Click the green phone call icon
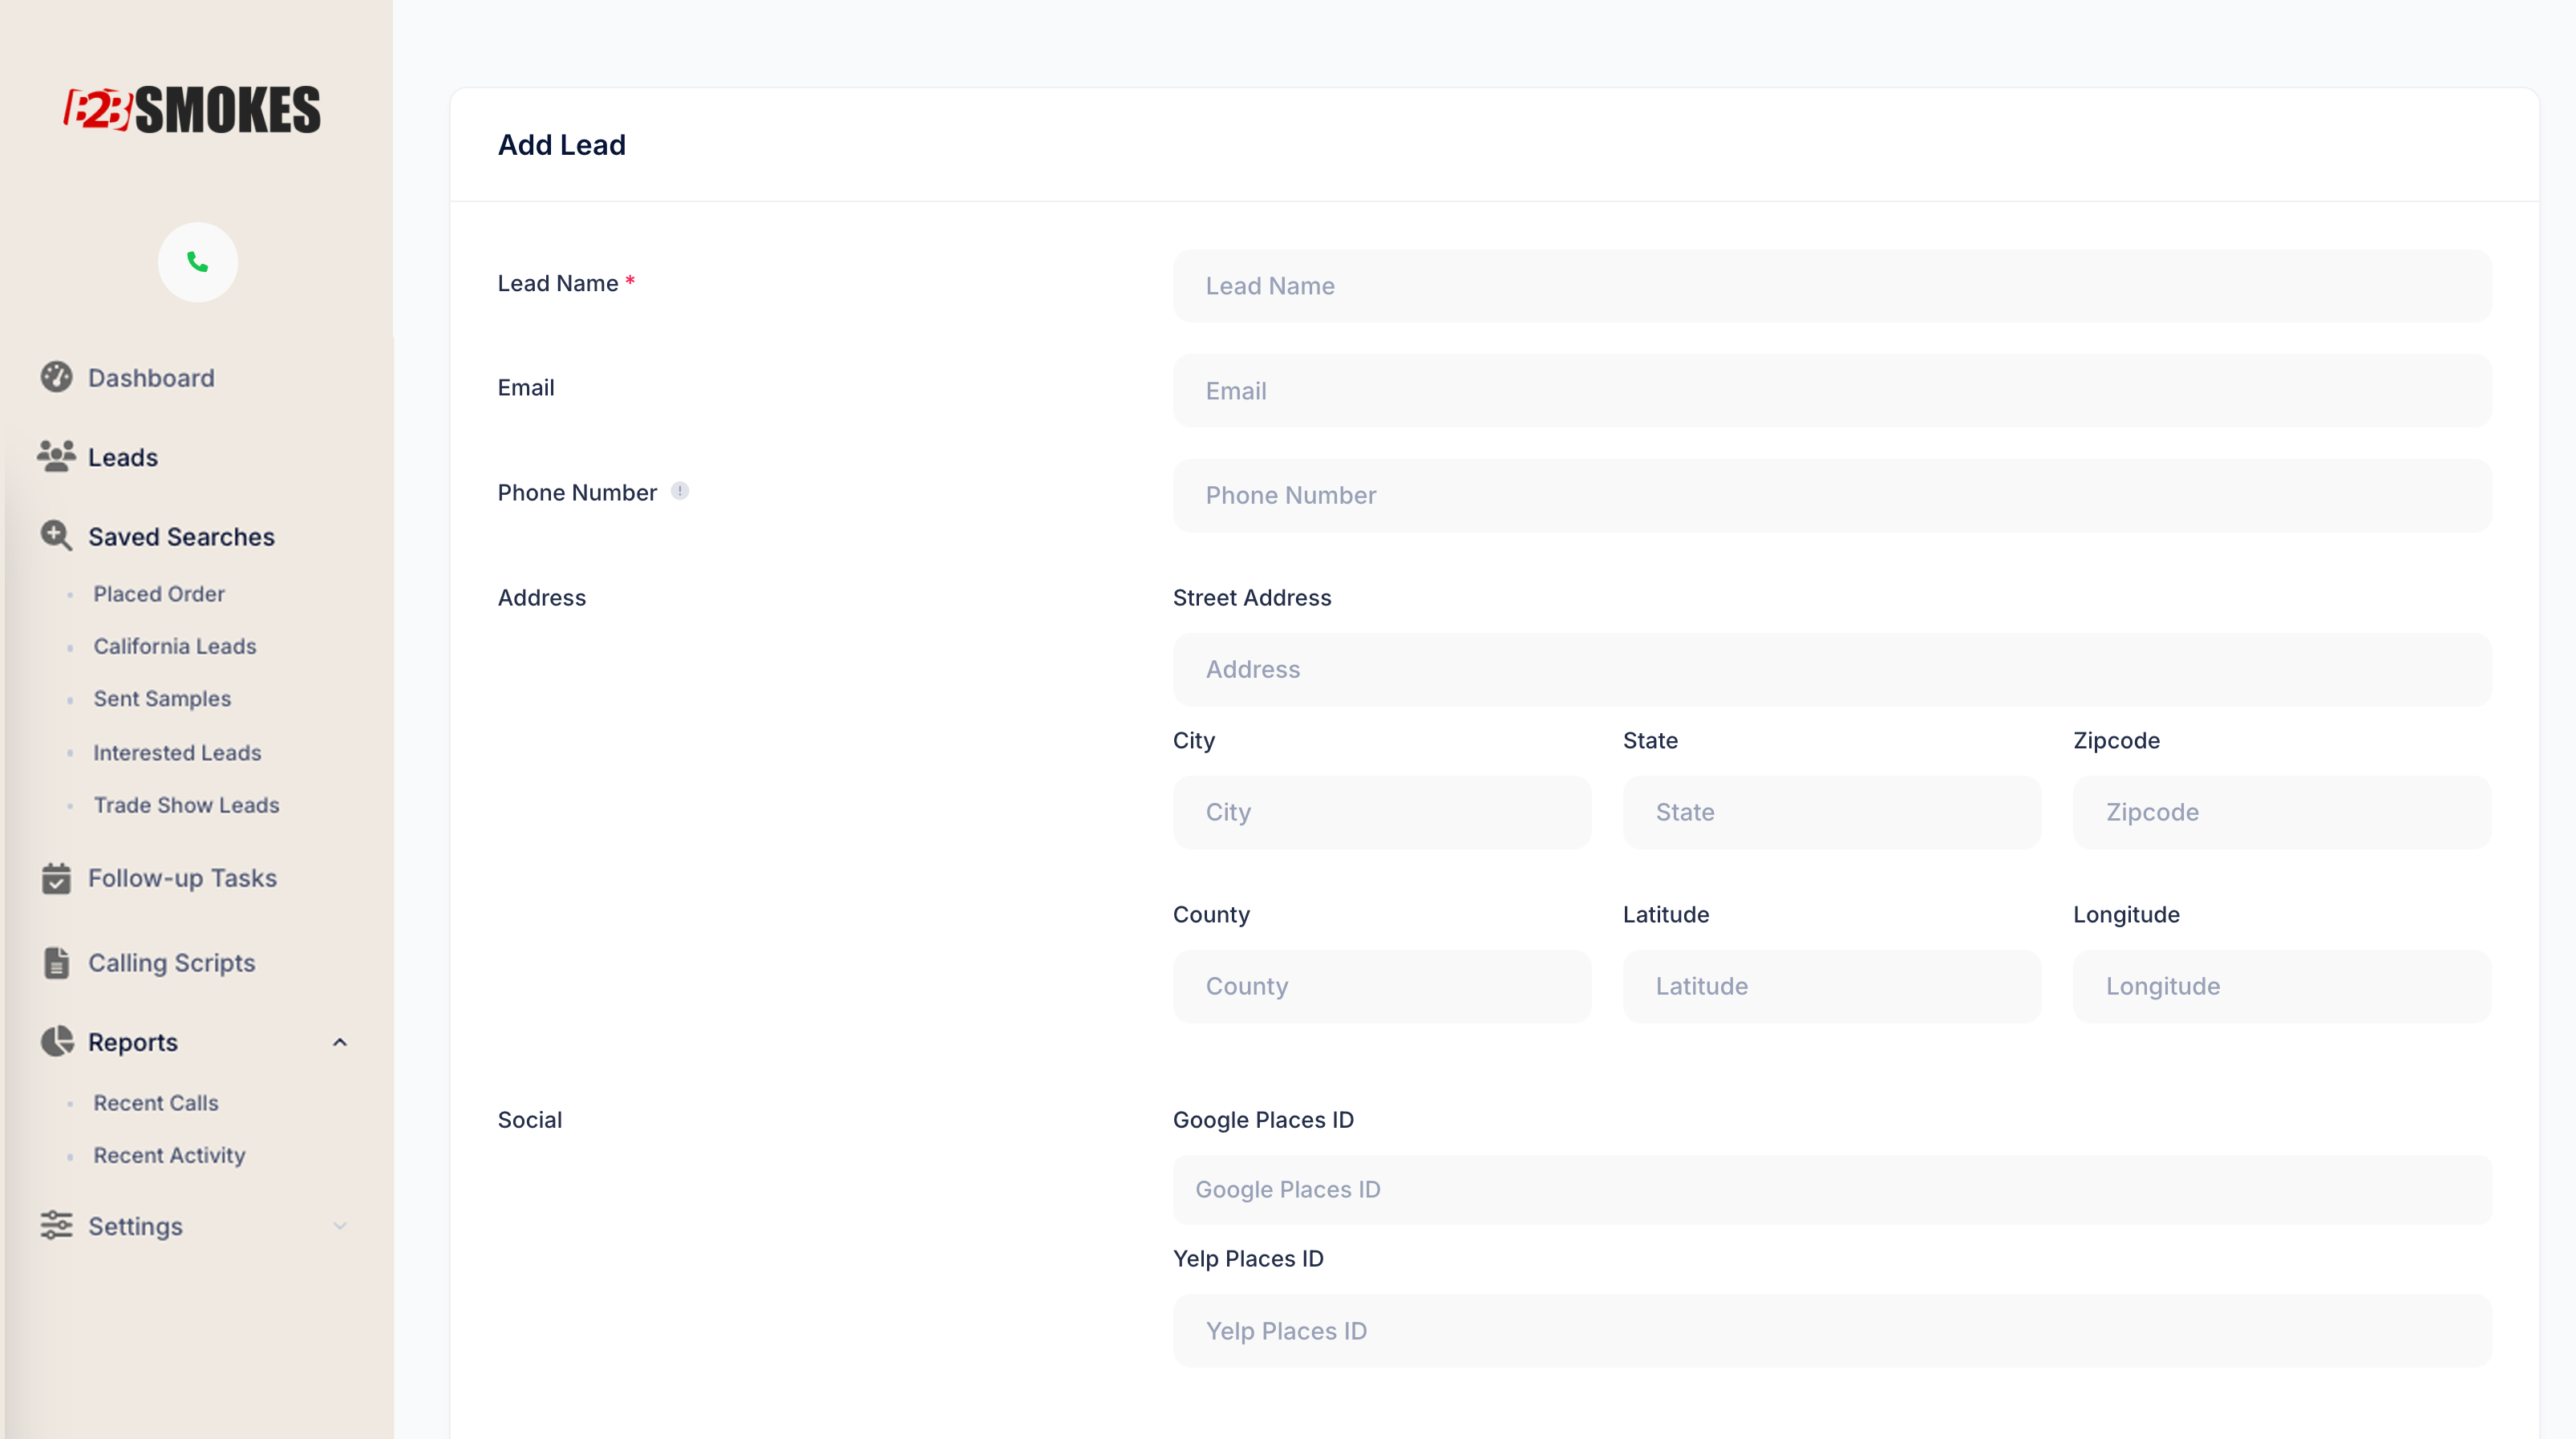This screenshot has width=2576, height=1439. 197,262
